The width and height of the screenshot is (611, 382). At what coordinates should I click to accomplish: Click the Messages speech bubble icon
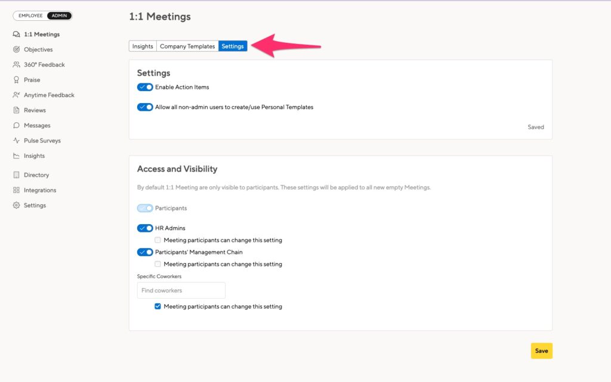[16, 125]
